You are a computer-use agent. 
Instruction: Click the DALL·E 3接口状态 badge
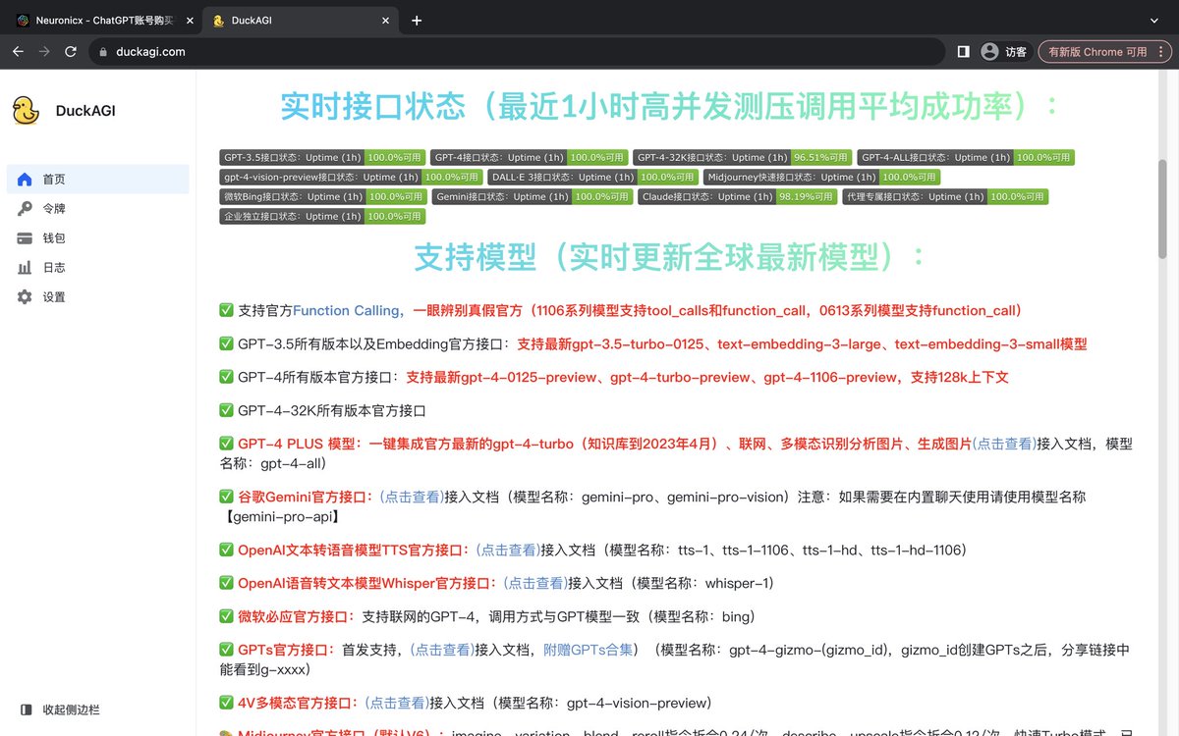593,177
